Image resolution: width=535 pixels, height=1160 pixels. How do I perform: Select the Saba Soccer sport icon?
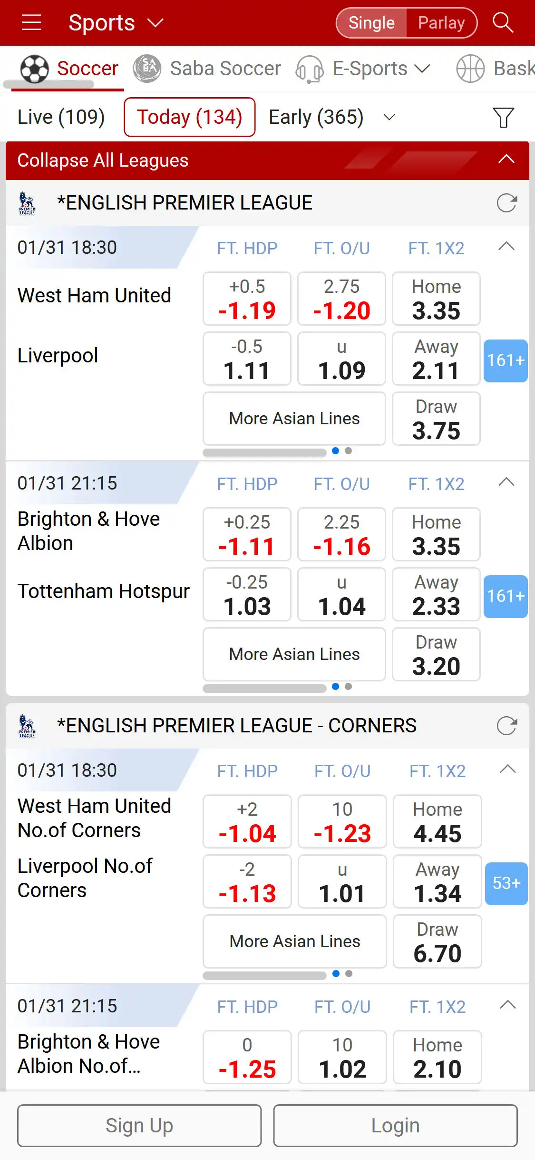point(147,69)
